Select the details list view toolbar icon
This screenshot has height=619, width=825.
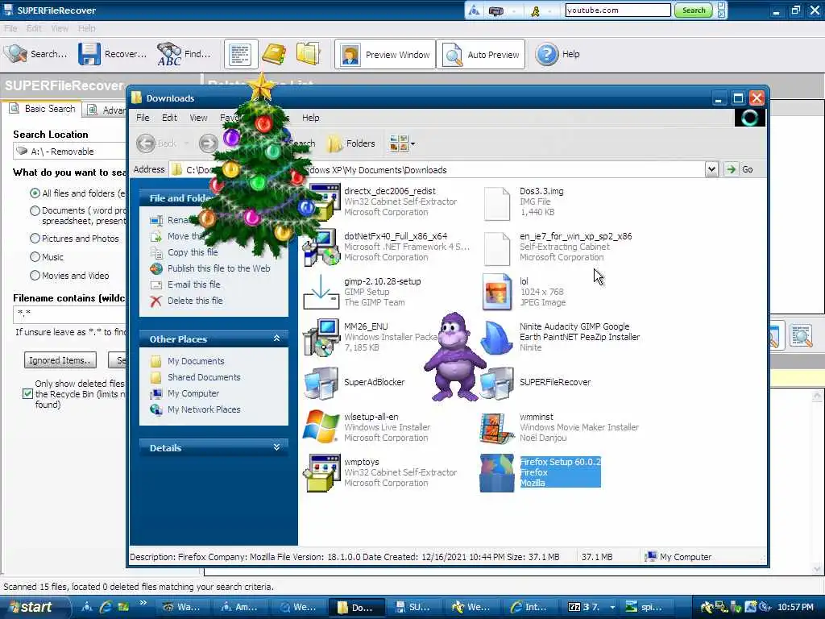[x=240, y=54]
